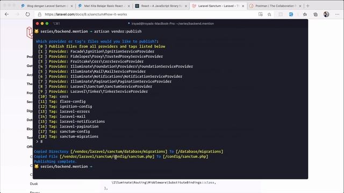Click the 'Tag: laravel-mail' line
Image resolution: width=344 pixels, height=193 pixels.
coord(62,116)
